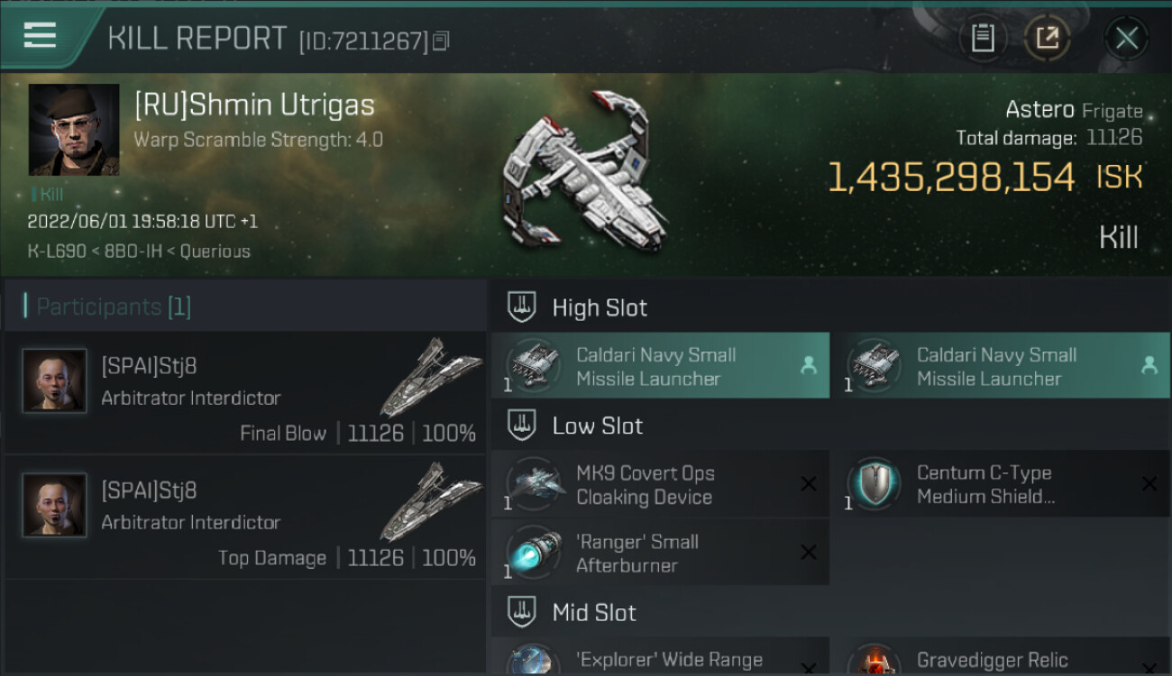1172x676 pixels.
Task: Open the hamburger menu
Action: (40, 36)
